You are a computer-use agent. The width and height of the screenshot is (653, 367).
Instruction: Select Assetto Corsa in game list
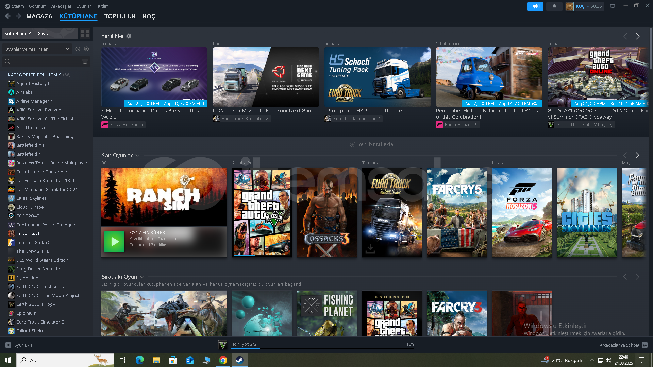(x=31, y=128)
